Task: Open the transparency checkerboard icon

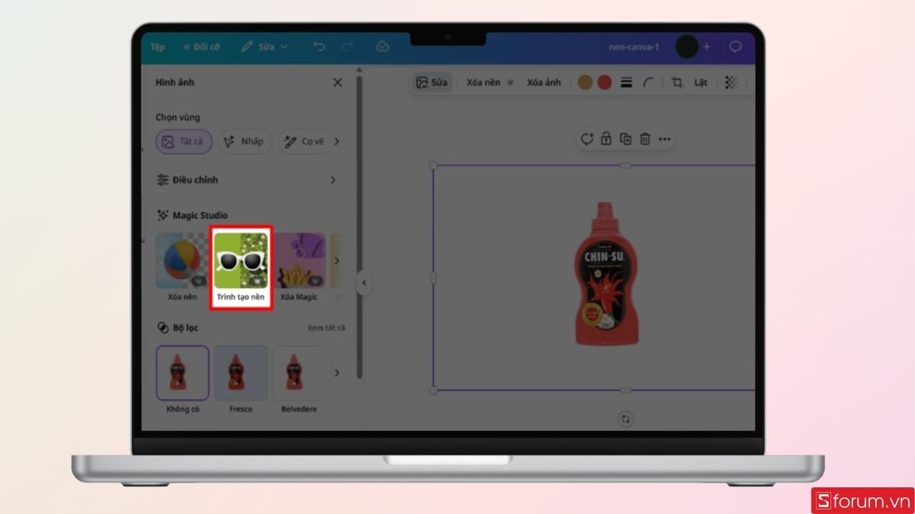Action: 730,82
